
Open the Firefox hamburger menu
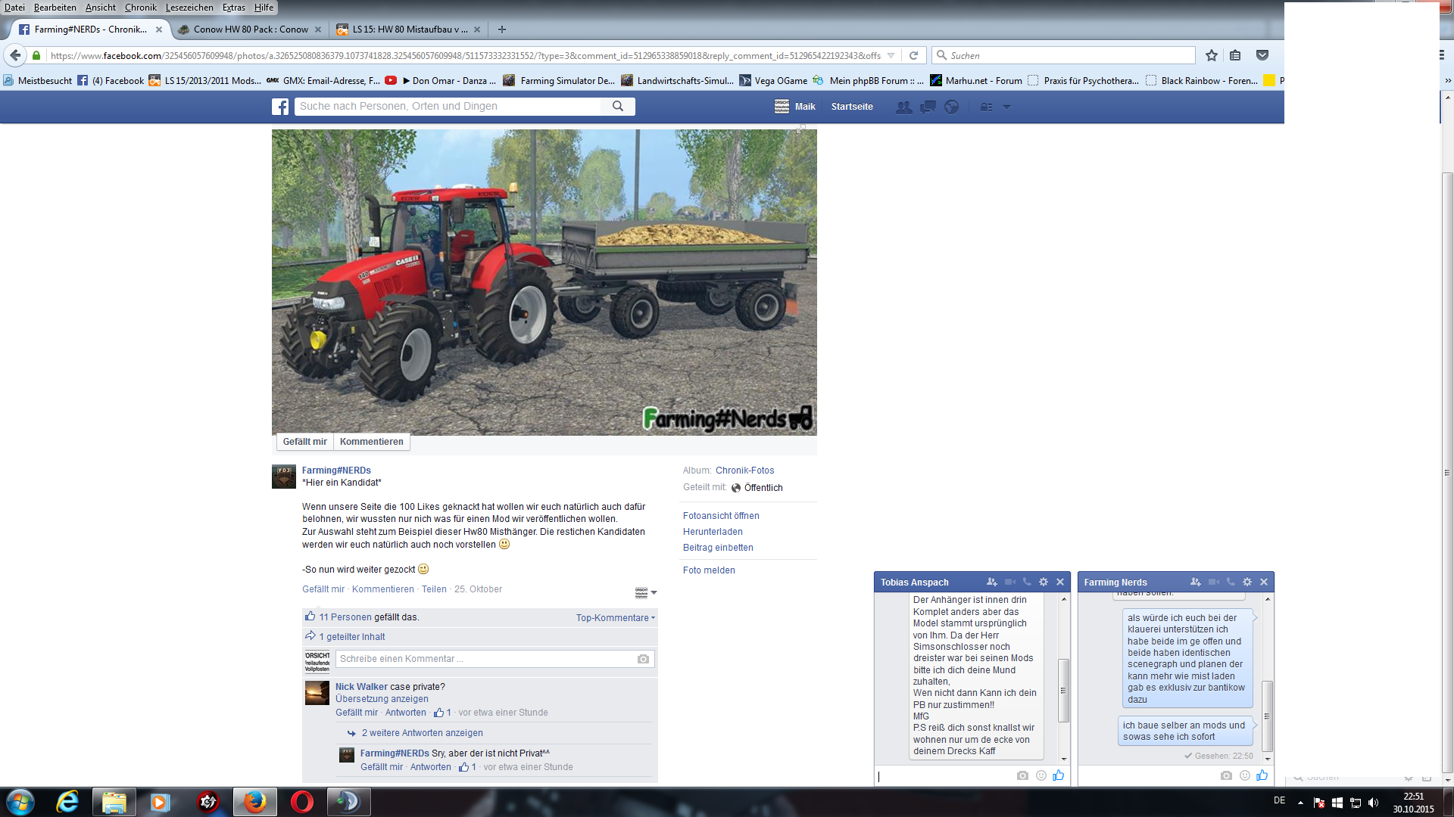click(x=1441, y=55)
